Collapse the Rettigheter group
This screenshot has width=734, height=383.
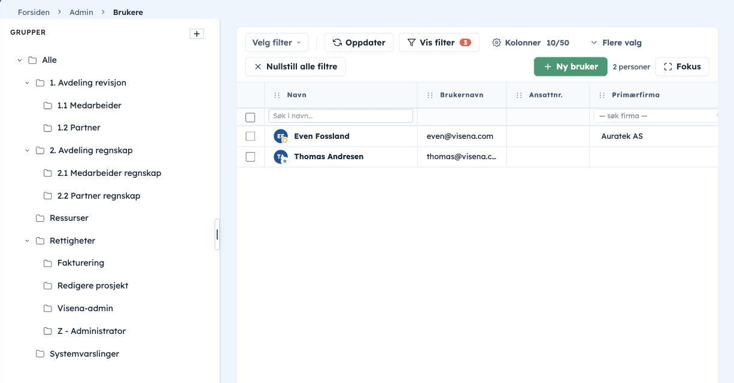click(x=28, y=241)
